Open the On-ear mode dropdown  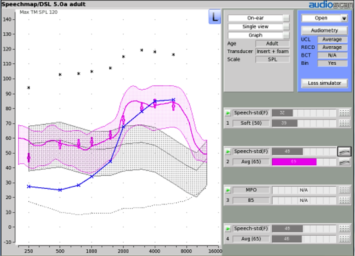[x=259, y=18]
